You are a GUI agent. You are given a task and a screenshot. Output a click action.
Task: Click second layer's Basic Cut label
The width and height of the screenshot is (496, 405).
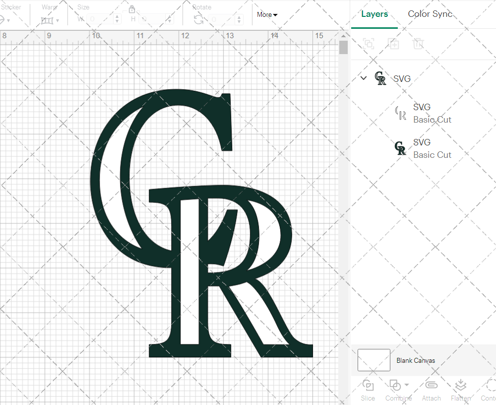pos(432,155)
